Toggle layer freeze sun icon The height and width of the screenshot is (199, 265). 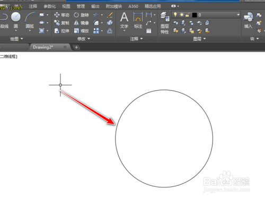(x=181, y=15)
